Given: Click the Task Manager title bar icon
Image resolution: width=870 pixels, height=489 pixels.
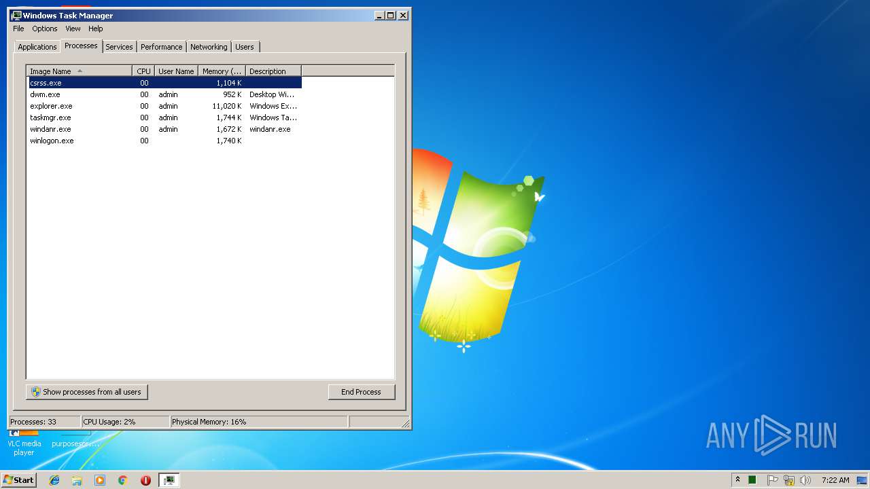Looking at the screenshot, I should coord(16,15).
